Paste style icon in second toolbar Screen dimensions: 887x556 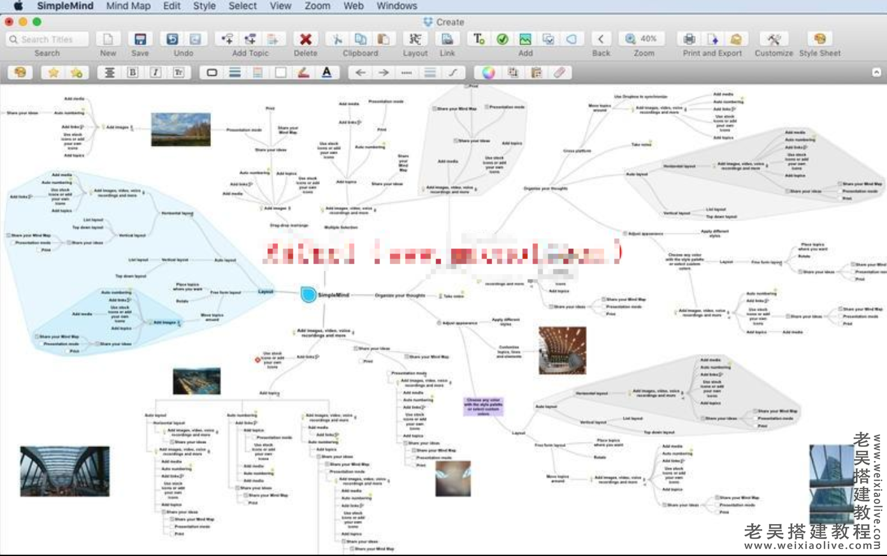(x=536, y=73)
